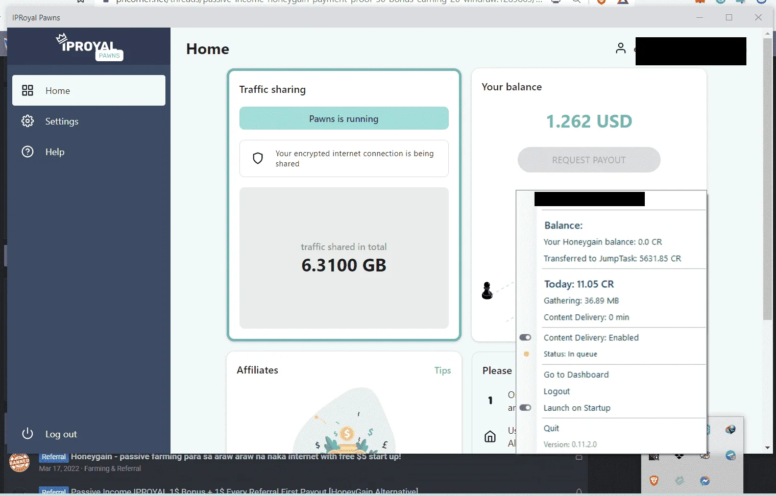
Task: Click the 1.262 USD balance value
Action: point(589,121)
